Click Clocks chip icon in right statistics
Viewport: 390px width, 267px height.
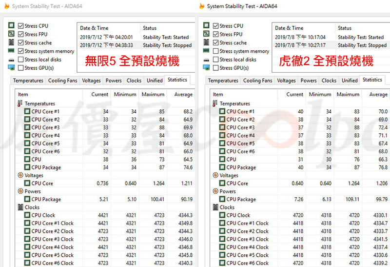(215, 207)
